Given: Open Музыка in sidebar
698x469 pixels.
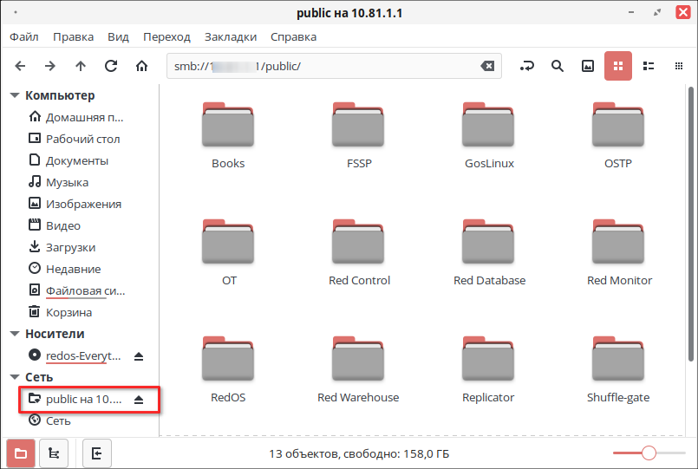Looking at the screenshot, I should click(x=58, y=182).
